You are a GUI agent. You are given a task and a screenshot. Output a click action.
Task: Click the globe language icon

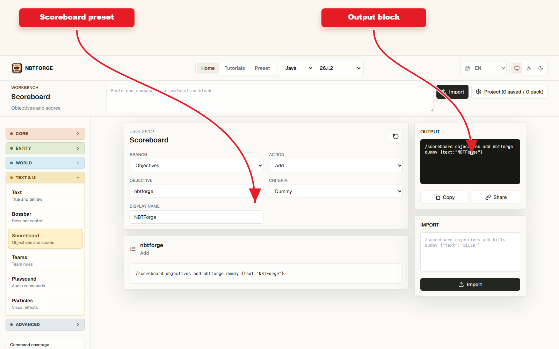coord(467,68)
